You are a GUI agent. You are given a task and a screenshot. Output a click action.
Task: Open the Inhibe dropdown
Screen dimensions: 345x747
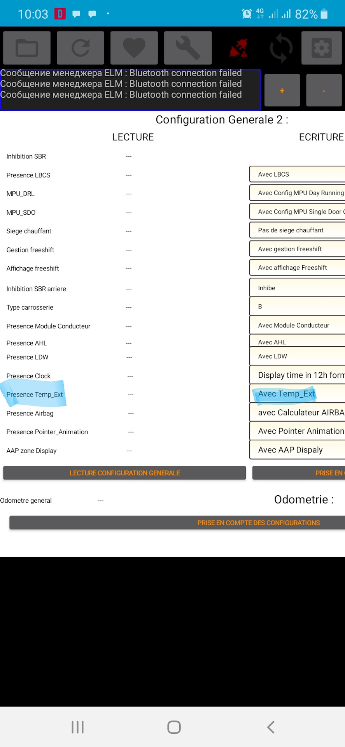click(297, 288)
